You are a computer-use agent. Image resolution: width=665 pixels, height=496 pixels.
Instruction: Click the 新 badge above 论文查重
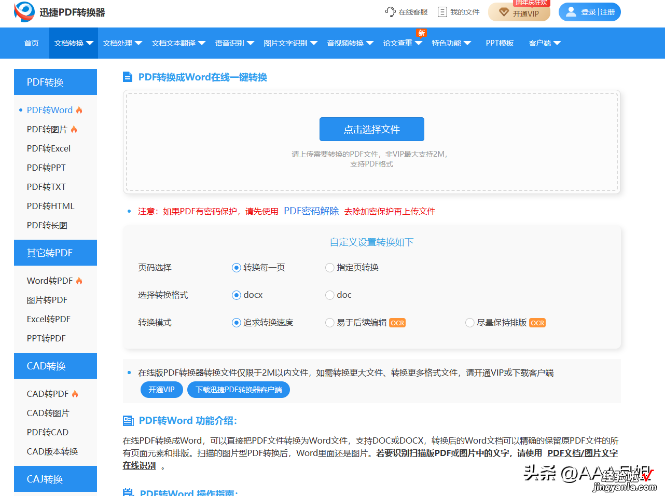(422, 33)
